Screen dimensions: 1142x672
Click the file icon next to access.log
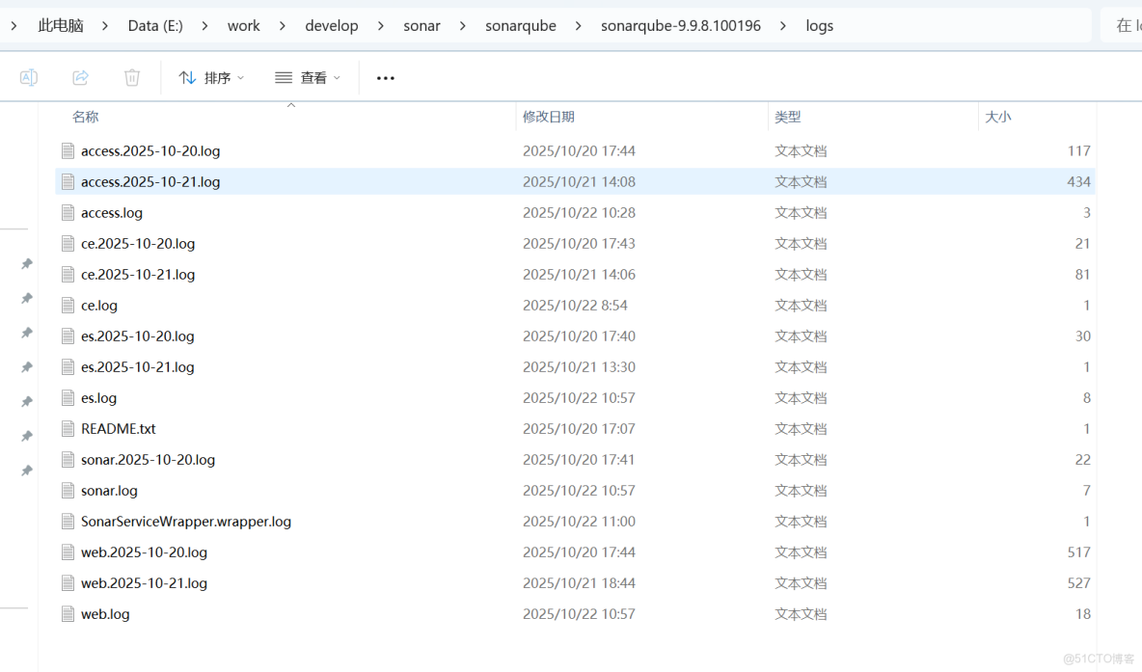(68, 212)
